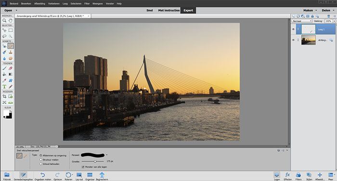The width and height of the screenshot is (337, 181).
Task: Select the Clone Stamp tool
Action: (11, 52)
